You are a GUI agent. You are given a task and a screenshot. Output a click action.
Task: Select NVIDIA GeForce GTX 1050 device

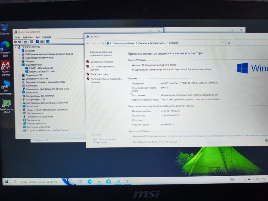pyautogui.click(x=42, y=71)
